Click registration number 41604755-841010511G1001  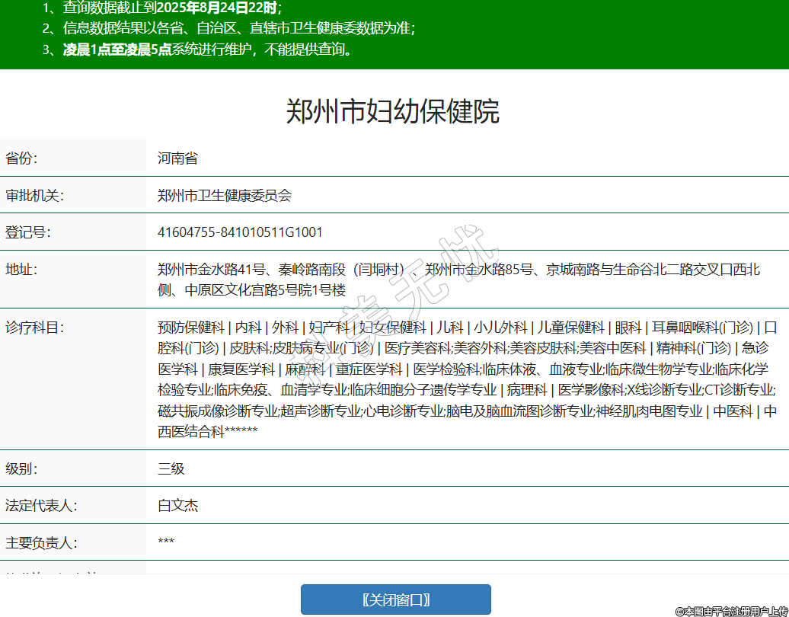point(240,232)
